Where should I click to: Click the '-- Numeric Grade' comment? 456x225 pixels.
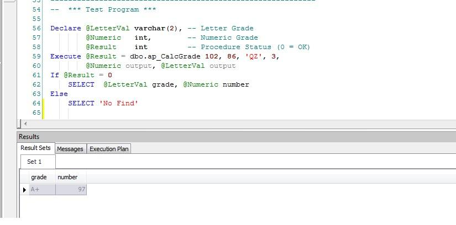[223, 37]
